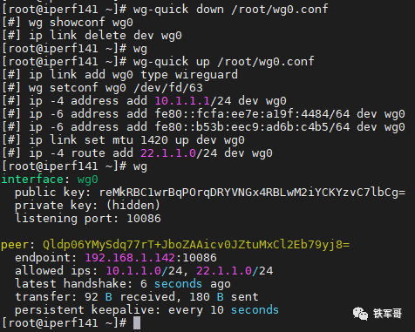Click the wg-quick down command line
The width and height of the screenshot is (415, 332).
tap(230, 10)
